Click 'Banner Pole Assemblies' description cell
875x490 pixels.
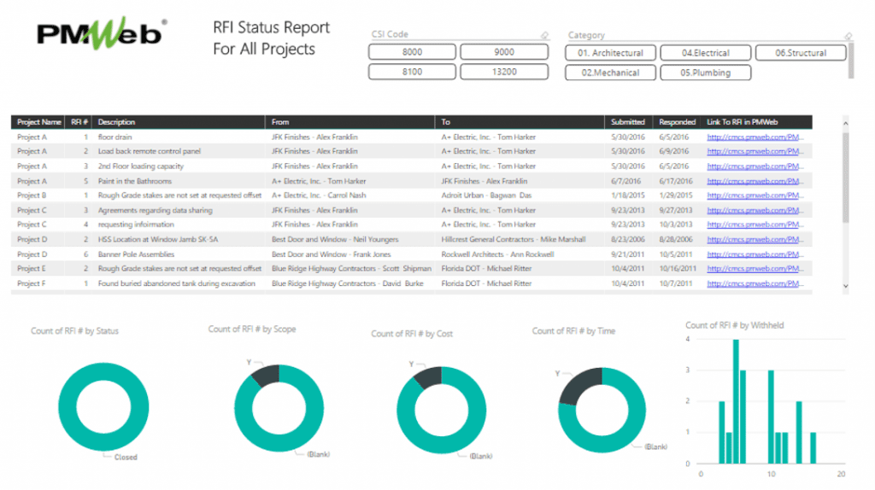[x=136, y=254]
